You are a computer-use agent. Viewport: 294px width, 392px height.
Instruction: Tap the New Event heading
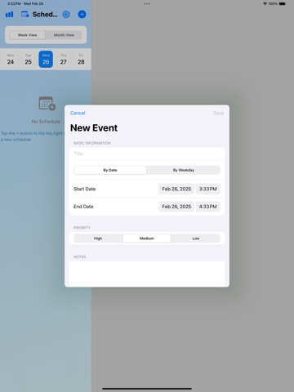(94, 128)
